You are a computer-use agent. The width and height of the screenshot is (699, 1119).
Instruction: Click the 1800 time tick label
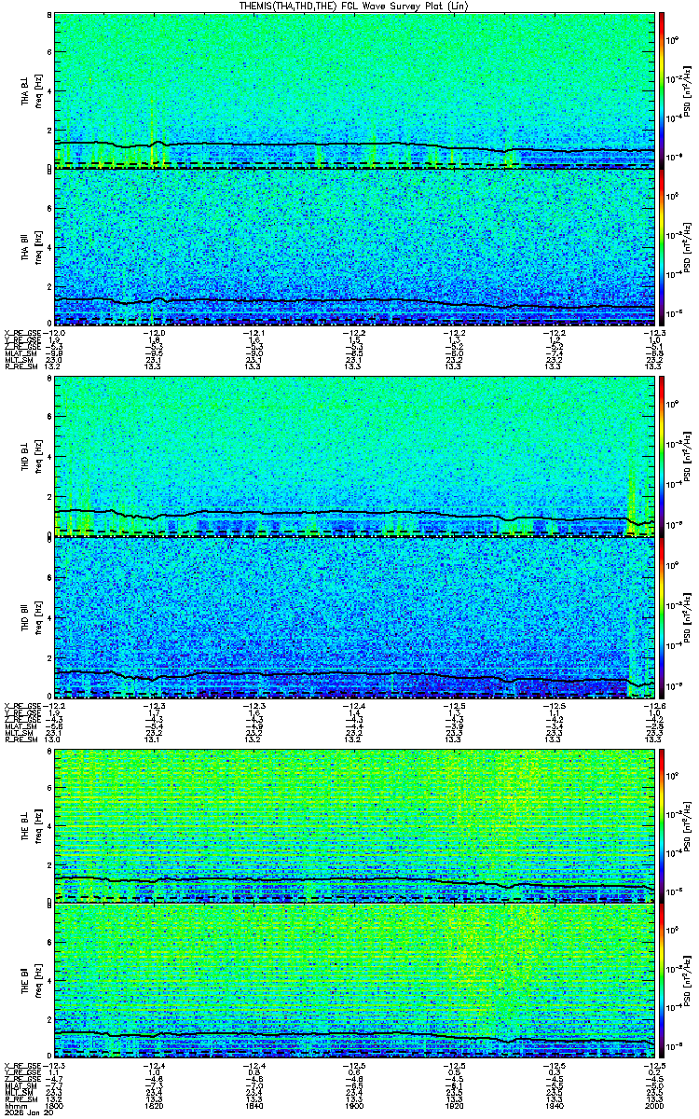[x=55, y=1105]
